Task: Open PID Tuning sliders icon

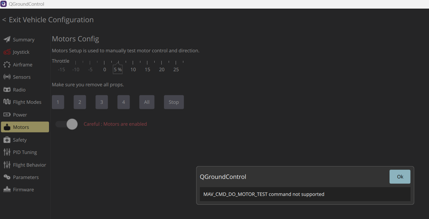Action: click(x=7, y=152)
